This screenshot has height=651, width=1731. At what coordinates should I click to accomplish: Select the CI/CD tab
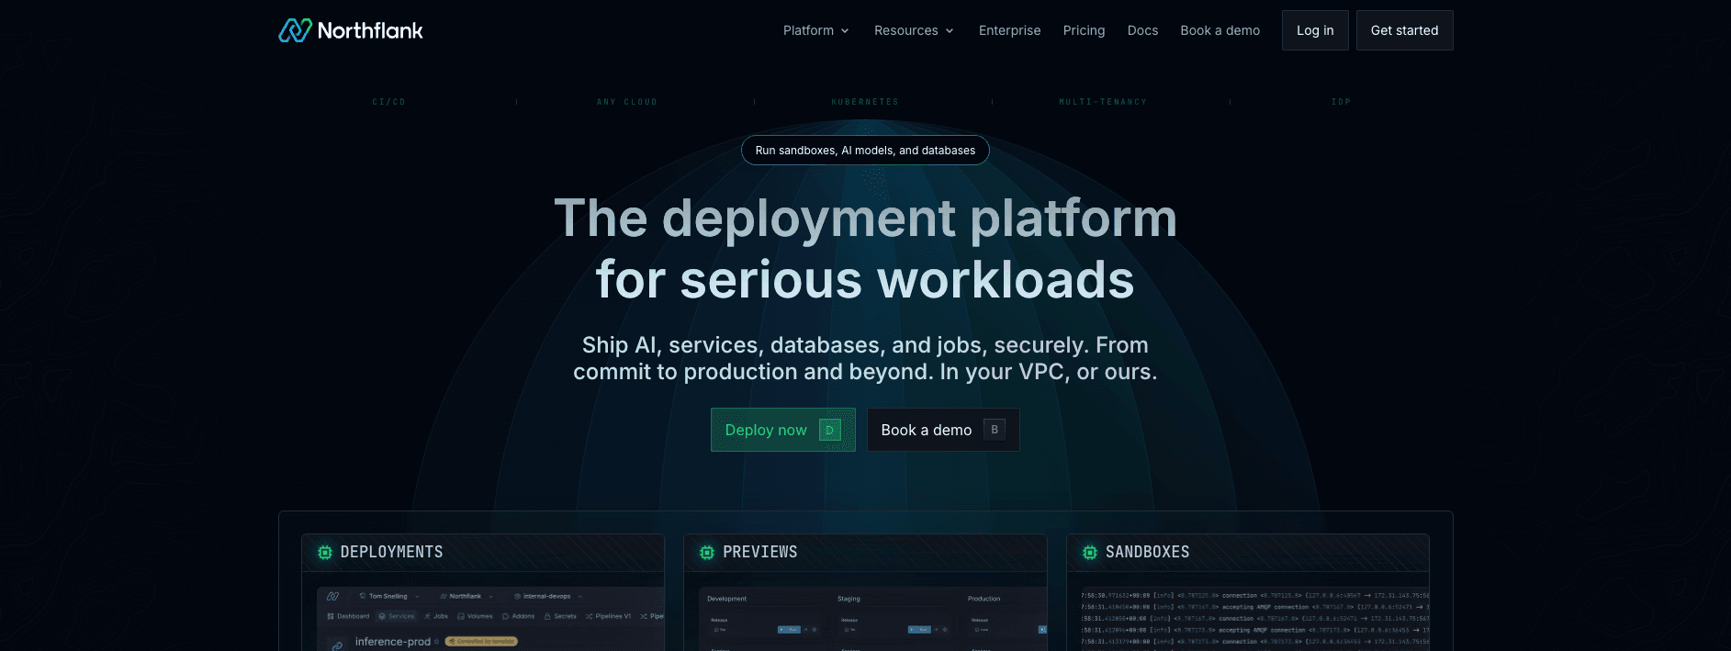(389, 102)
